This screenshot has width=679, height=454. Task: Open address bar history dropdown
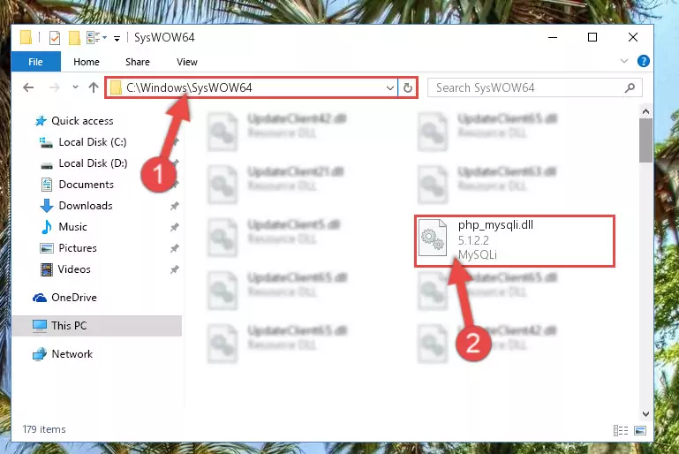pyautogui.click(x=389, y=88)
